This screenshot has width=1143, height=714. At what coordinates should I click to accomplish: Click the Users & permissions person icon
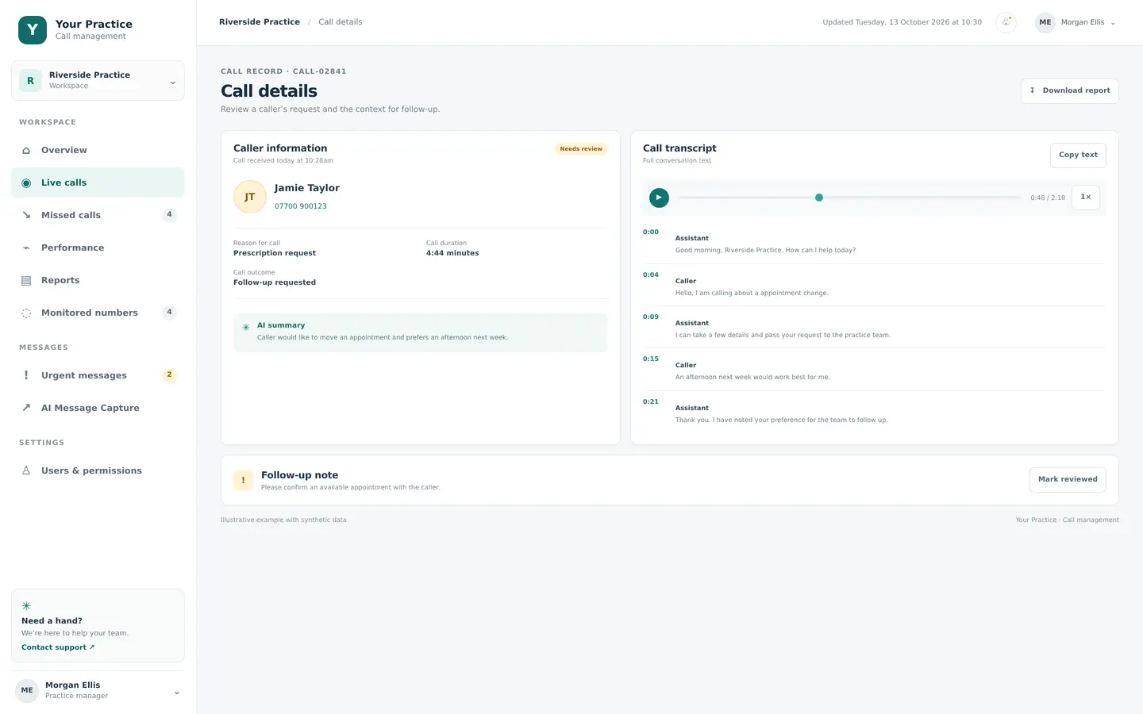[x=26, y=470]
